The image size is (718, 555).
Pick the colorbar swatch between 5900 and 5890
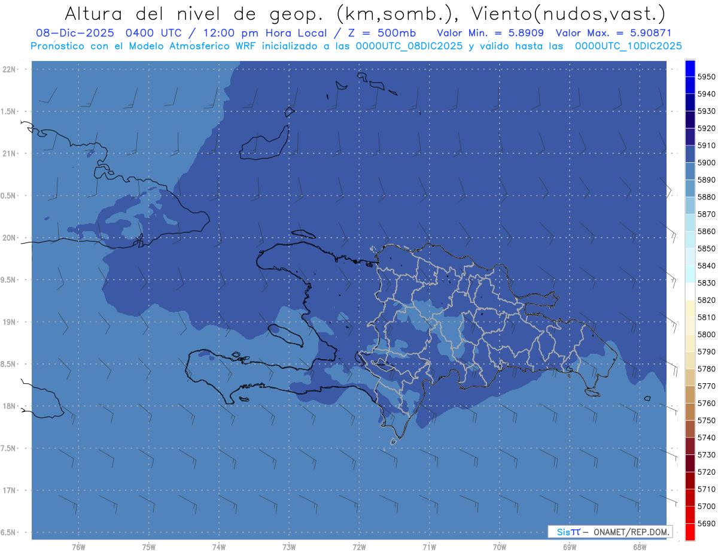[x=690, y=171]
